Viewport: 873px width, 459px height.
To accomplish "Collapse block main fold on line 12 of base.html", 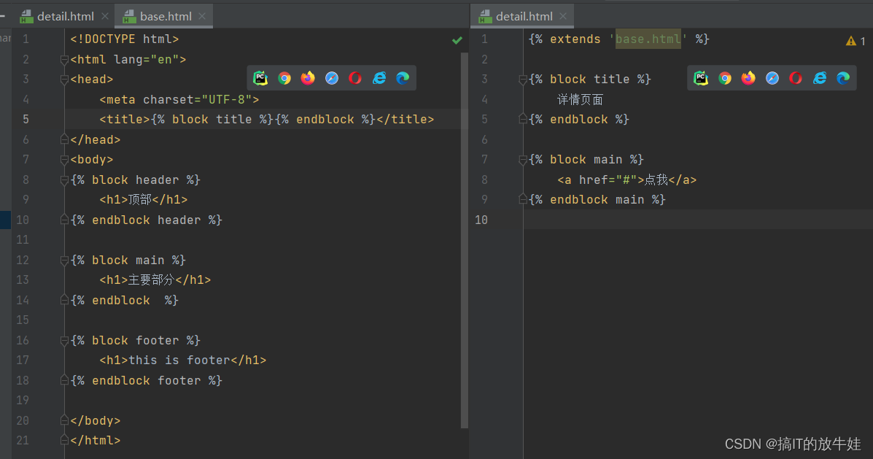I will tap(64, 260).
